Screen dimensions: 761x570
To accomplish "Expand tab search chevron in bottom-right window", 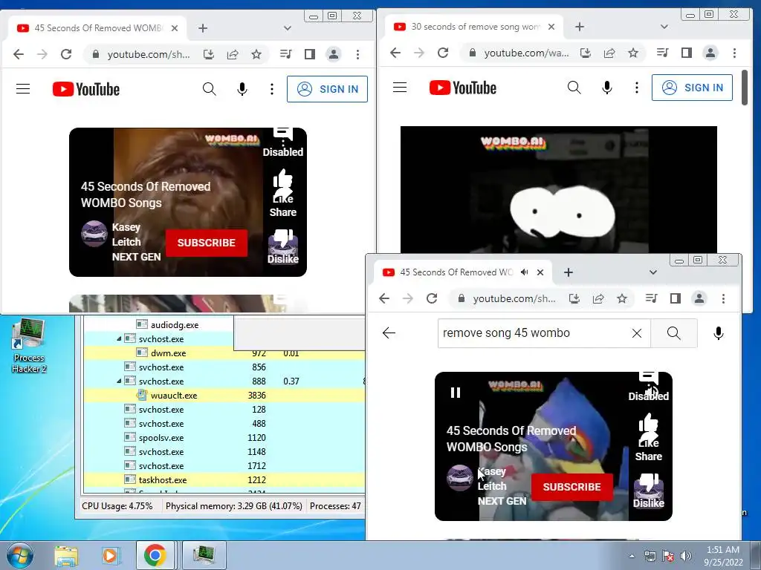I will click(x=652, y=272).
